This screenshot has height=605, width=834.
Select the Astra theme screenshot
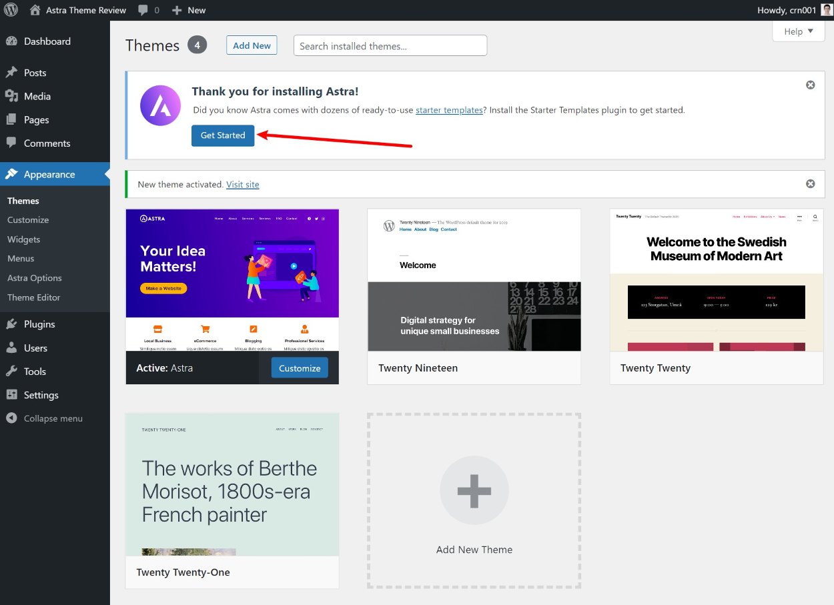(x=232, y=280)
